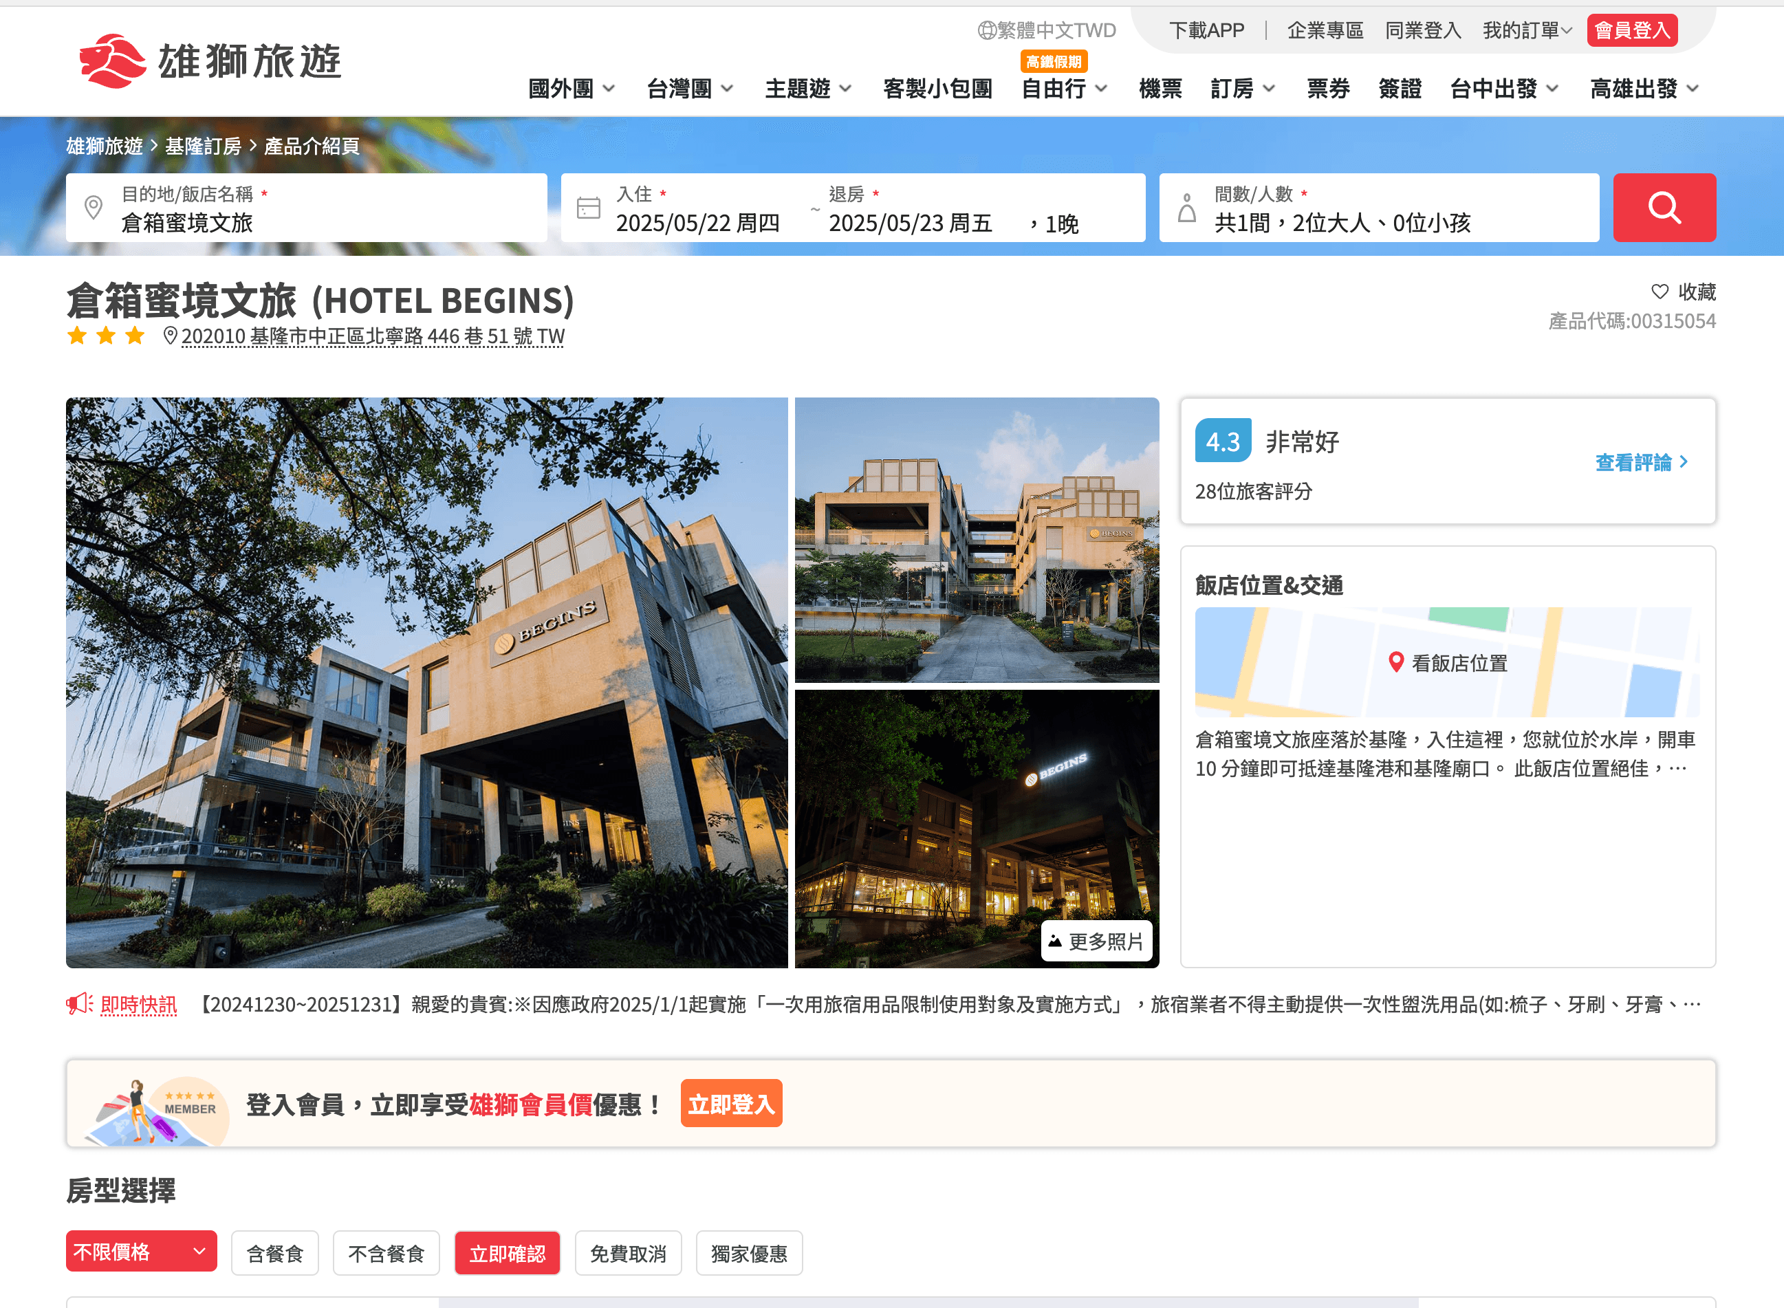Toggle the 立即確認 filter
This screenshot has width=1784, height=1308.
508,1252
